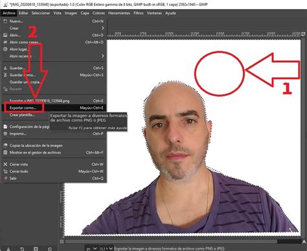Expand the Abrir reciente submenu arrow
The height and width of the screenshot is (251, 307).
click(x=102, y=56)
